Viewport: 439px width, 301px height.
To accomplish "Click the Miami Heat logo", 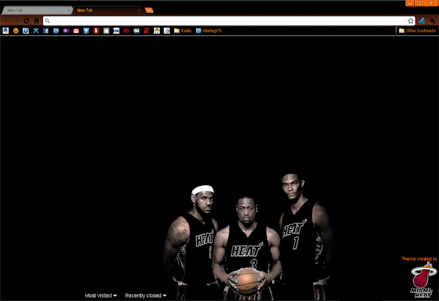I will point(424,280).
